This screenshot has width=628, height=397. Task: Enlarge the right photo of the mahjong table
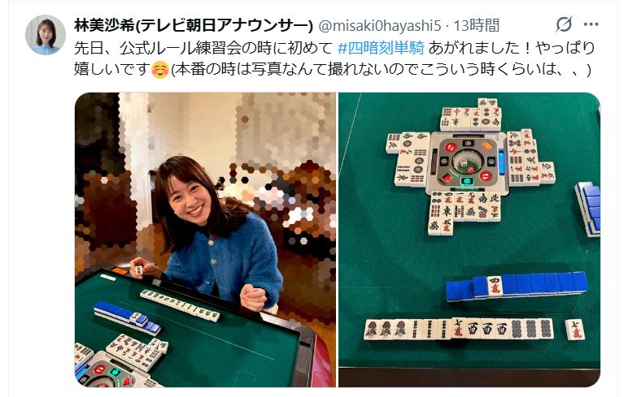tap(469, 239)
